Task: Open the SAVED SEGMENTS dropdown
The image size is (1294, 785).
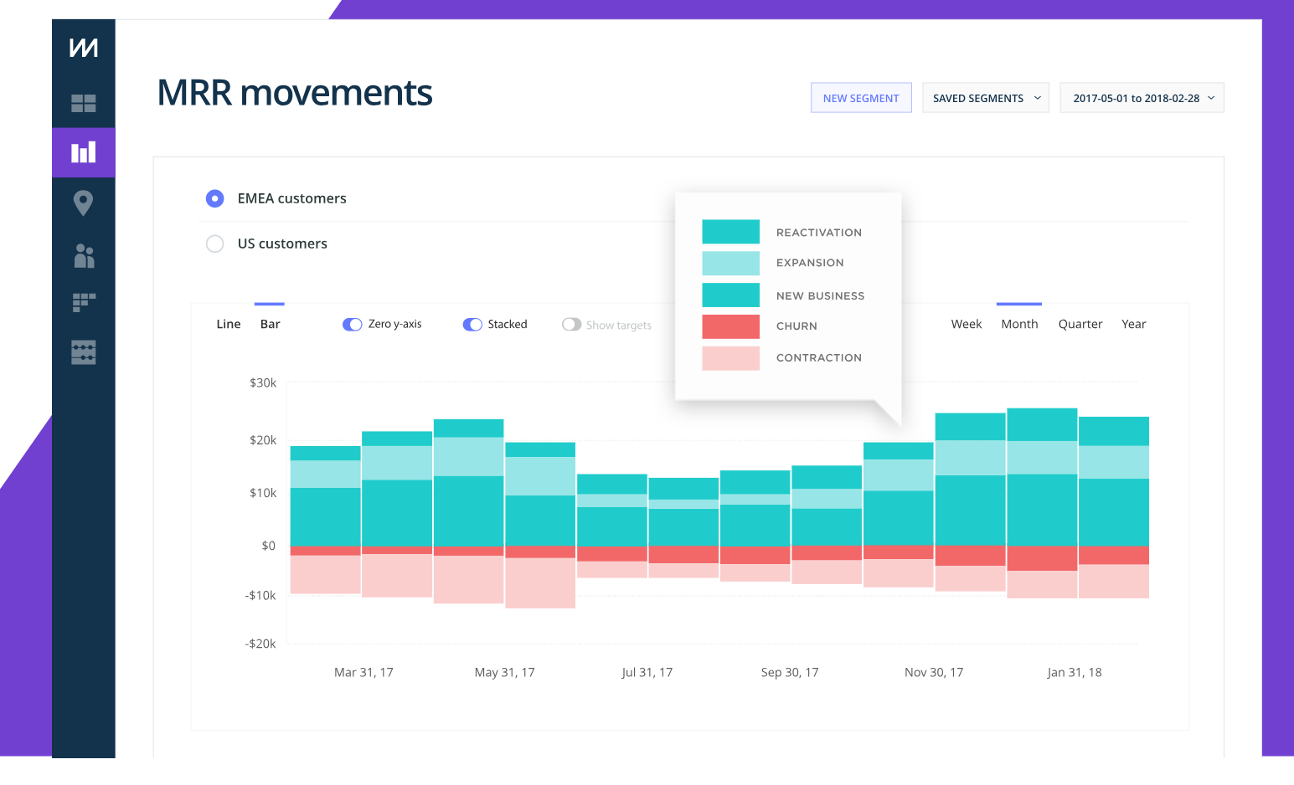Action: tap(985, 97)
